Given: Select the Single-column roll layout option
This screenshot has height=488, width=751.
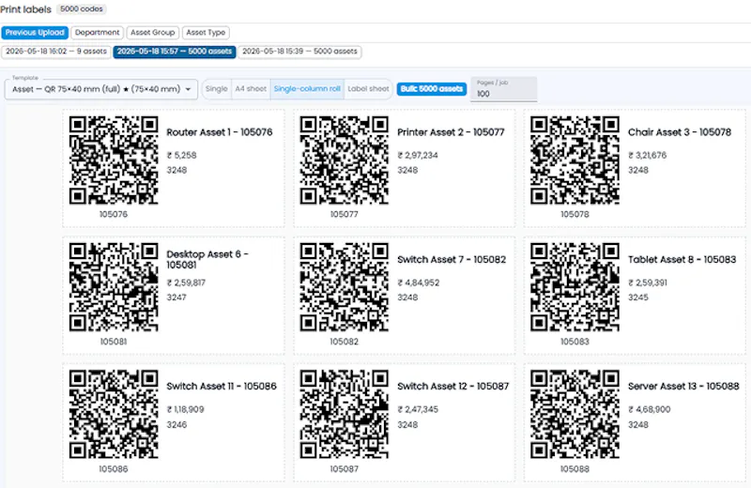Looking at the screenshot, I should 307,89.
